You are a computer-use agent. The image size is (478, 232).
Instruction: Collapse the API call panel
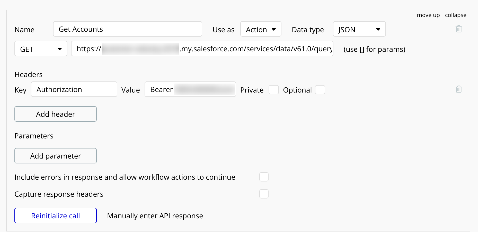456,15
